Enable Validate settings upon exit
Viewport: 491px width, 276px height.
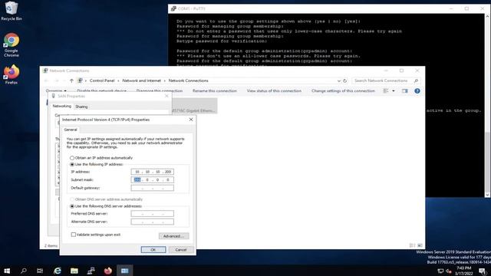(x=96, y=235)
